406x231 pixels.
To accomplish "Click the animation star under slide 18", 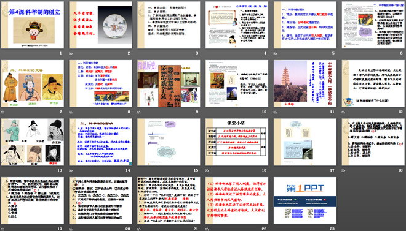I will click(x=344, y=171).
